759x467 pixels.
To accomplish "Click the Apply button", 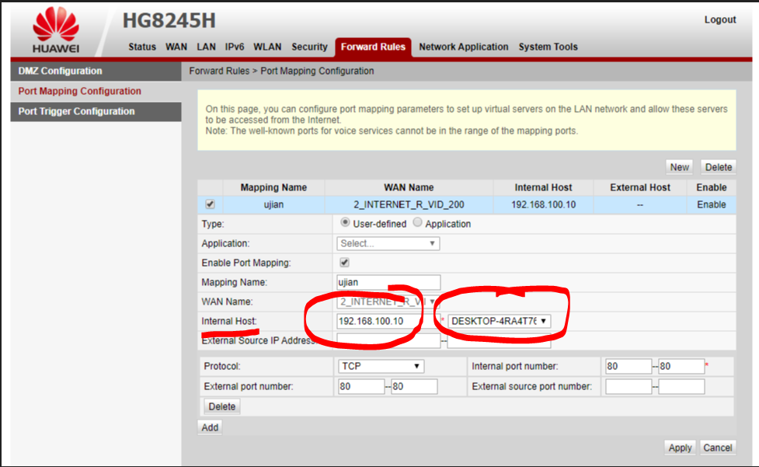I will pyautogui.click(x=680, y=448).
